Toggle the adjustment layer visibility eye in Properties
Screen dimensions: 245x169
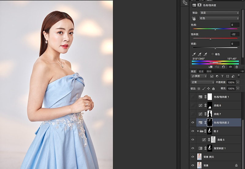(x=230, y=67)
